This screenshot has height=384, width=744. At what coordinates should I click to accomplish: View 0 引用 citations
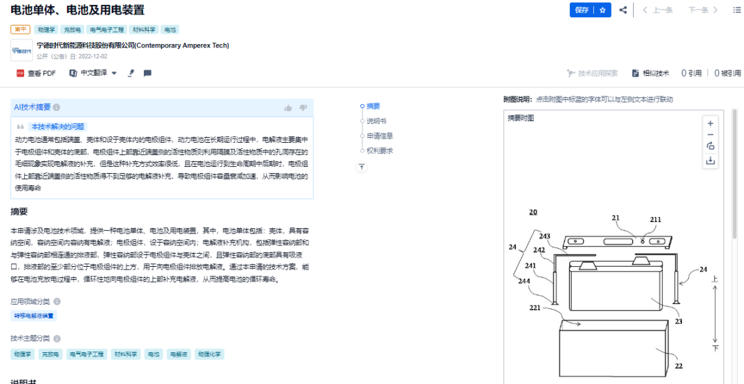(x=692, y=73)
